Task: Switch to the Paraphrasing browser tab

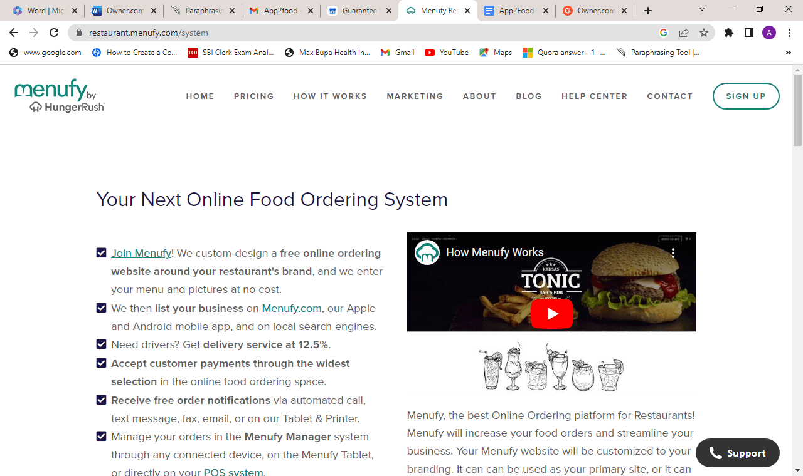Action: pos(203,11)
